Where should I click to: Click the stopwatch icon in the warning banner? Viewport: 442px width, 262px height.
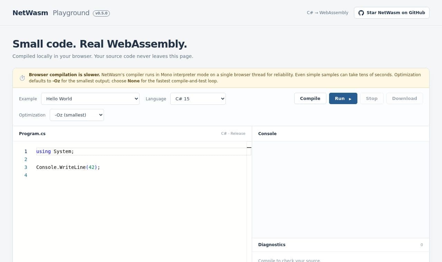(22, 78)
